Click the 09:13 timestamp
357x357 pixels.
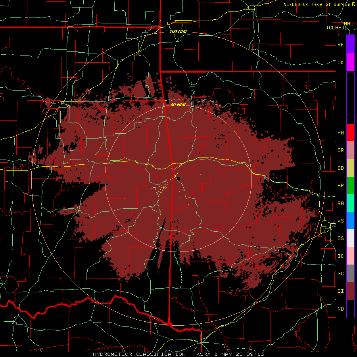255,354
